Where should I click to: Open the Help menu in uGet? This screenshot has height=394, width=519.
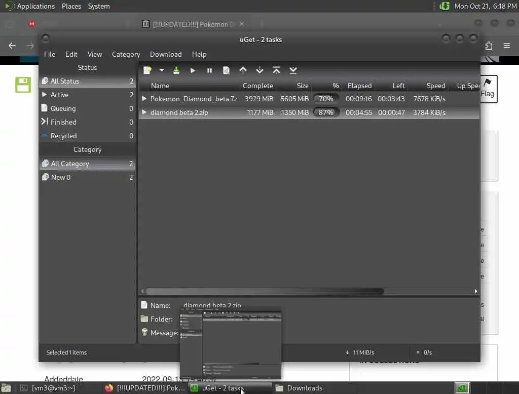(199, 54)
